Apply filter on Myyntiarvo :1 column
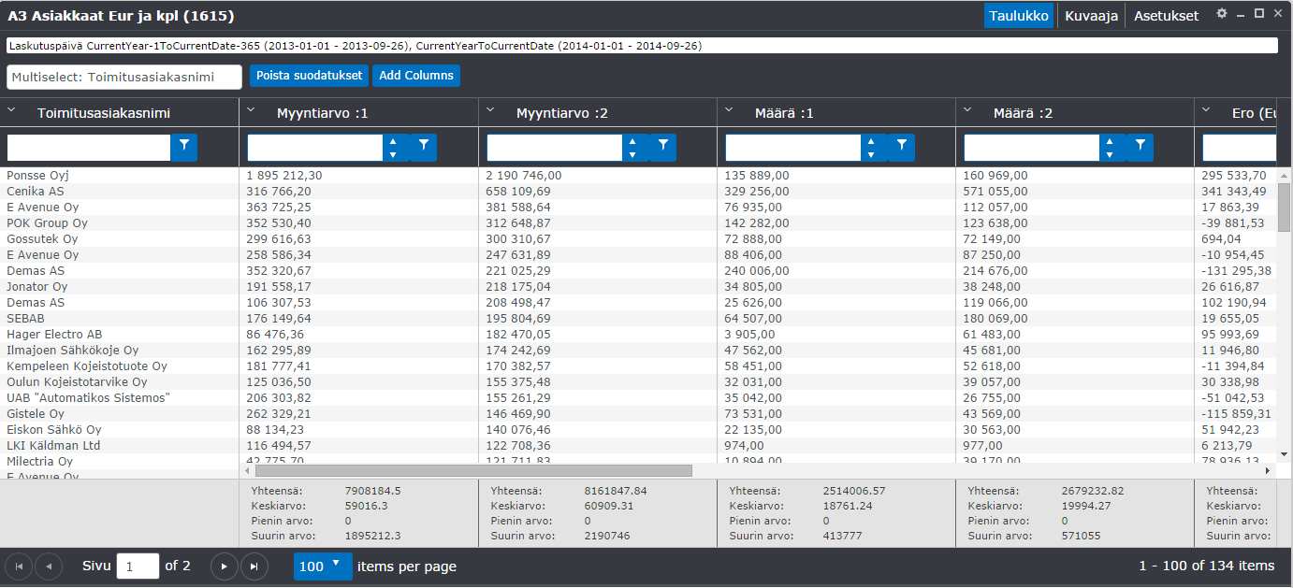 point(424,146)
